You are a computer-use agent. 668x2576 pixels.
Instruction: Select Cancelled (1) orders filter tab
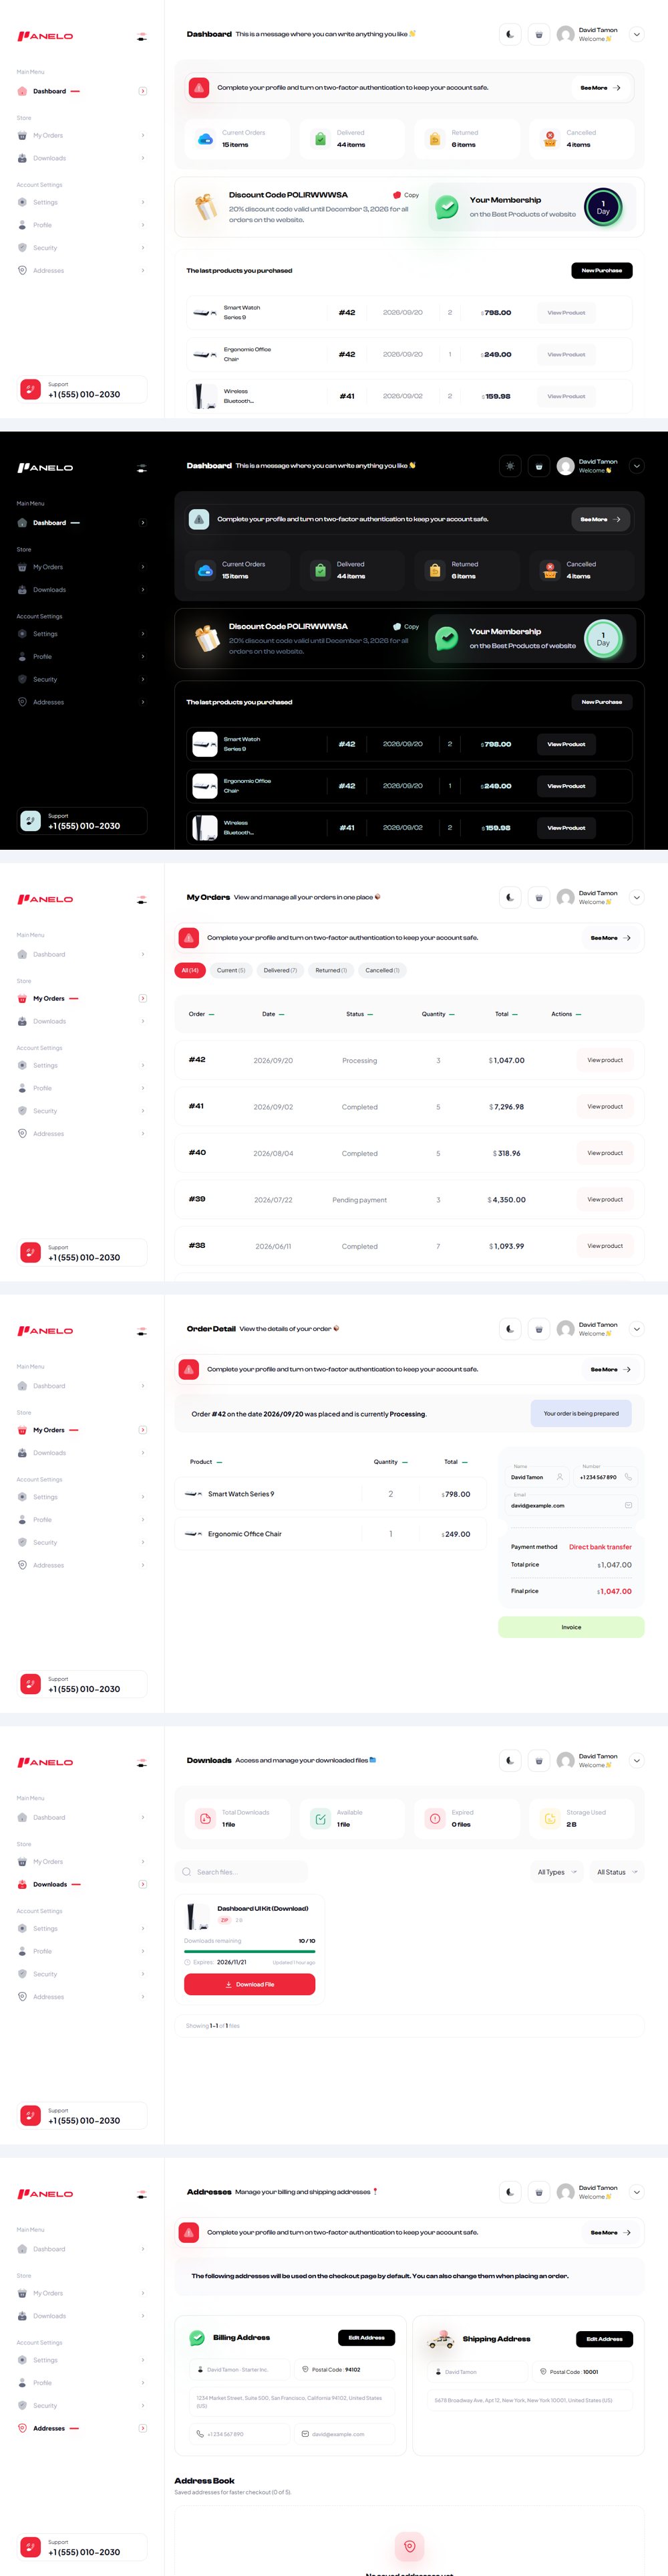click(x=382, y=970)
